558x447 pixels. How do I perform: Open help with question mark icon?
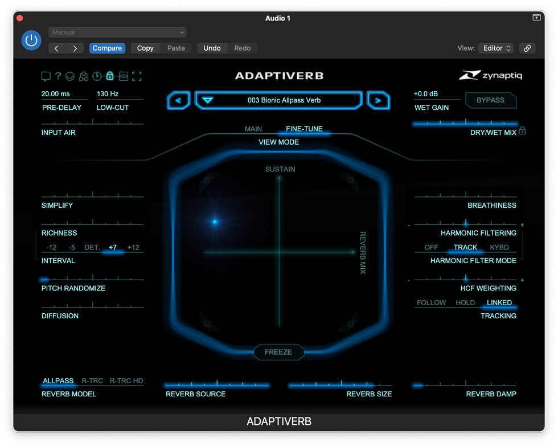(x=58, y=76)
